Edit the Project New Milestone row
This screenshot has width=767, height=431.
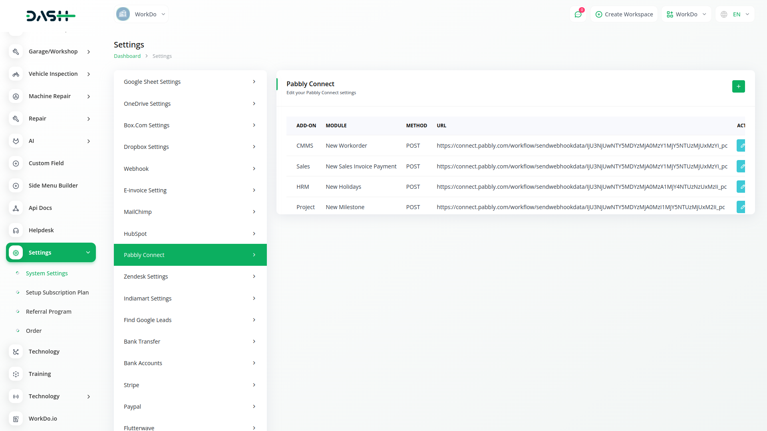point(741,207)
